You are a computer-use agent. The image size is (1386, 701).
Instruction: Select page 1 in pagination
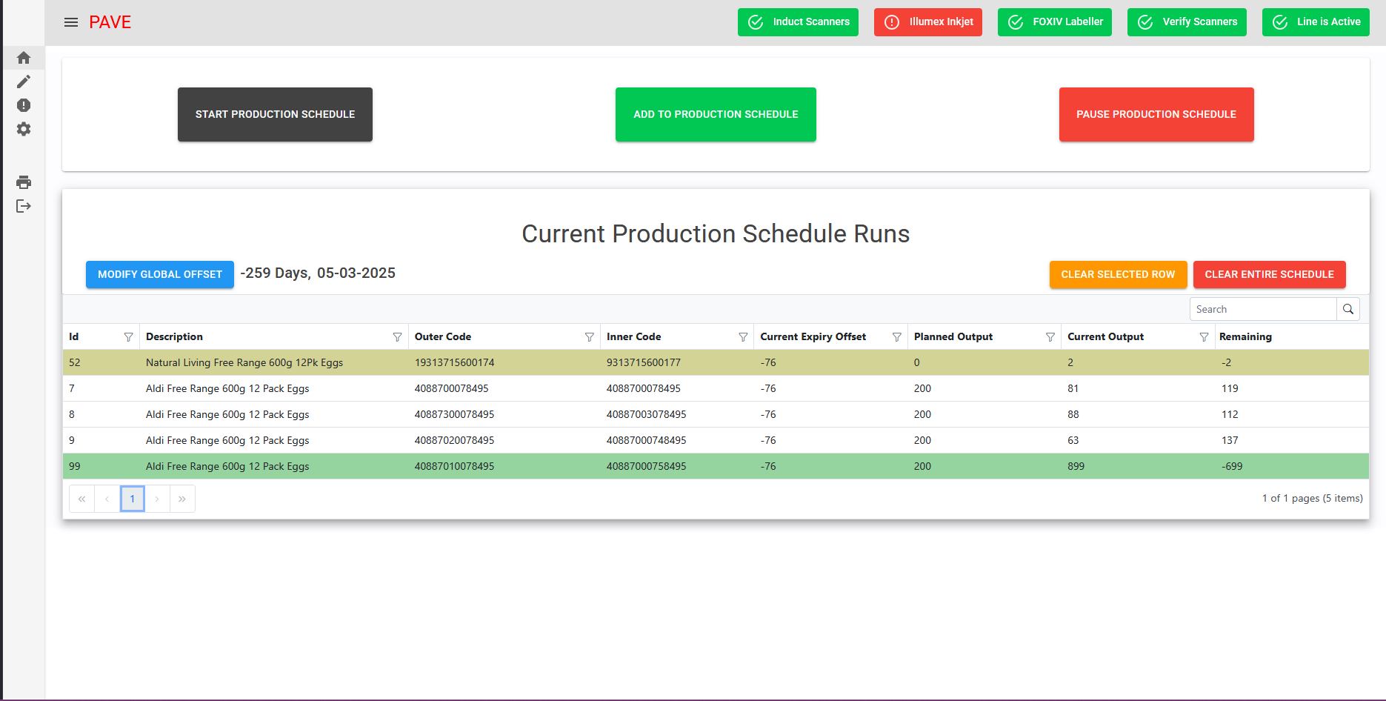pos(133,499)
